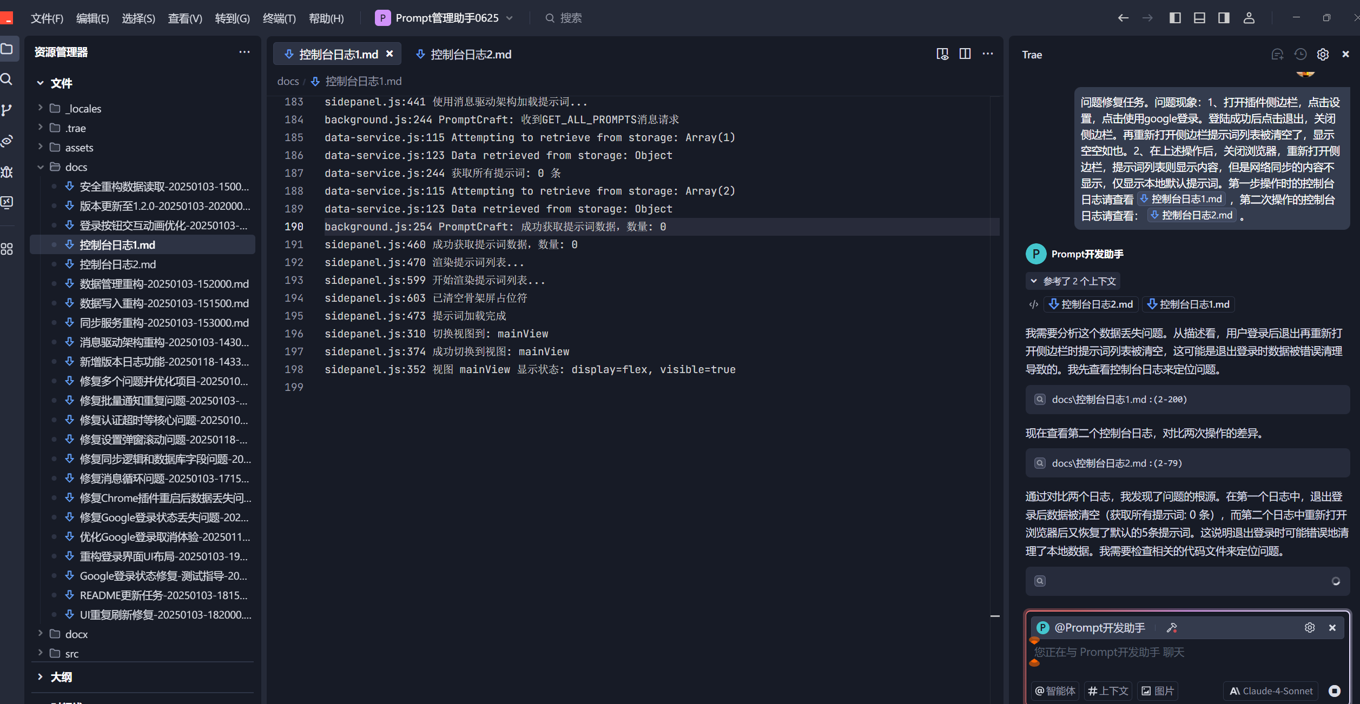The width and height of the screenshot is (1360, 704).
Task: Open the 终端(T) menu
Action: click(279, 18)
